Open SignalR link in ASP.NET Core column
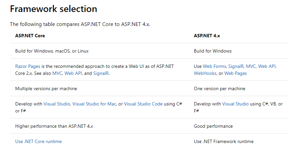 [101, 73]
